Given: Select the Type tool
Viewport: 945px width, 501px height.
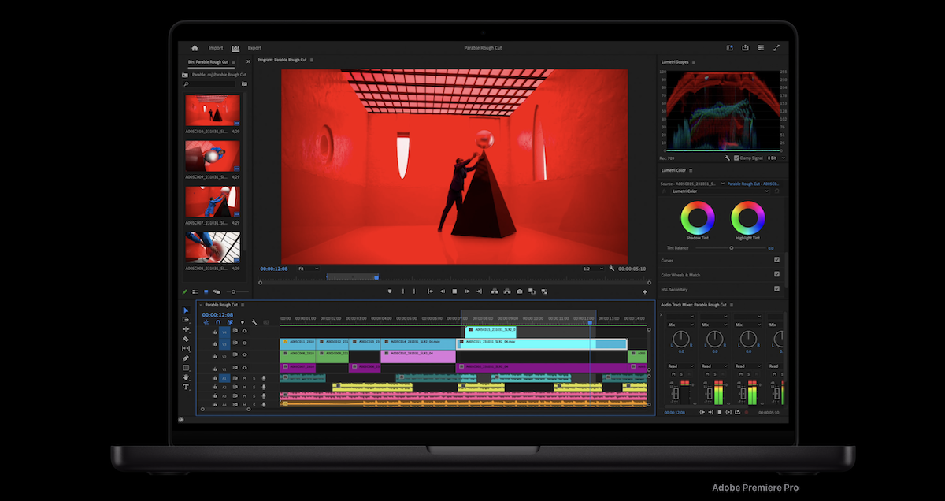Looking at the screenshot, I should click(187, 387).
